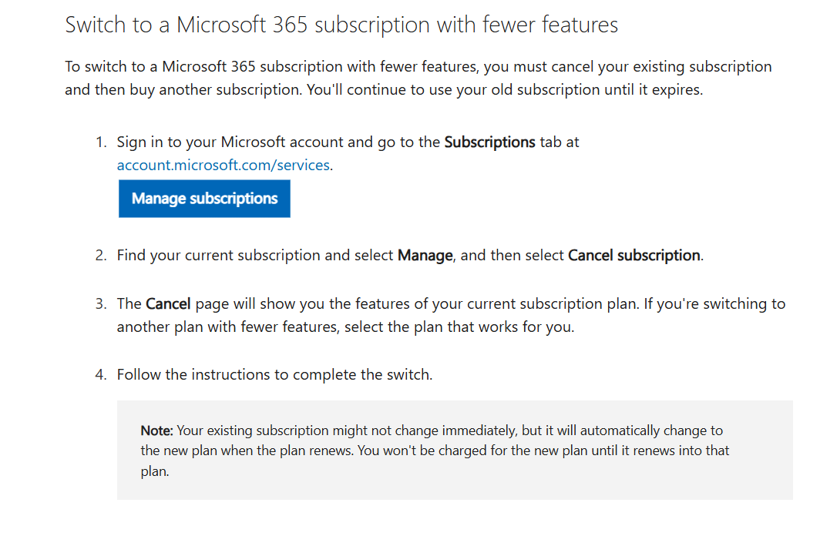
Task: Click the Manage subscriptions button
Action: (204, 199)
